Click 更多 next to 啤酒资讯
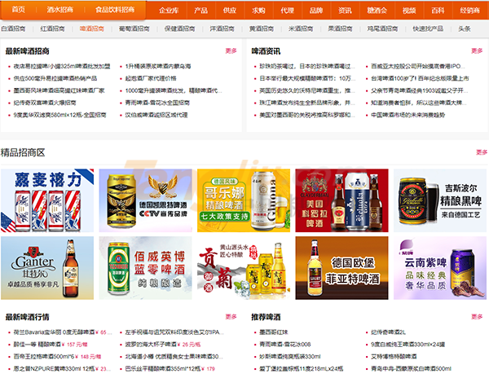Viewport: 489px width, 378px height. point(477,51)
